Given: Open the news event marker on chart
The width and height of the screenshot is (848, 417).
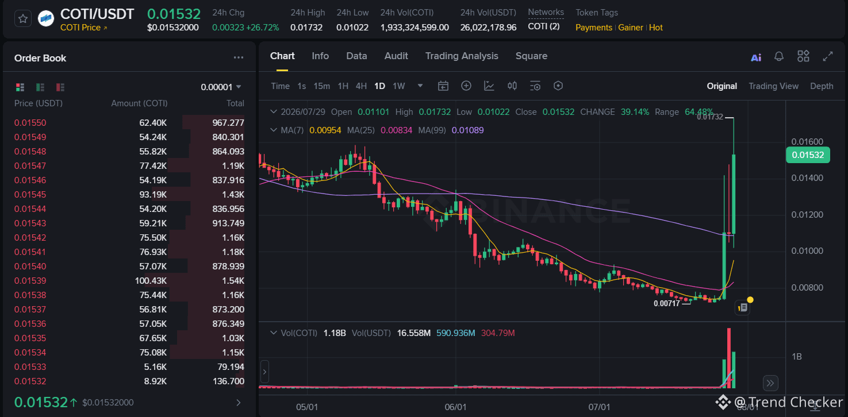Looking at the screenshot, I should click(742, 308).
